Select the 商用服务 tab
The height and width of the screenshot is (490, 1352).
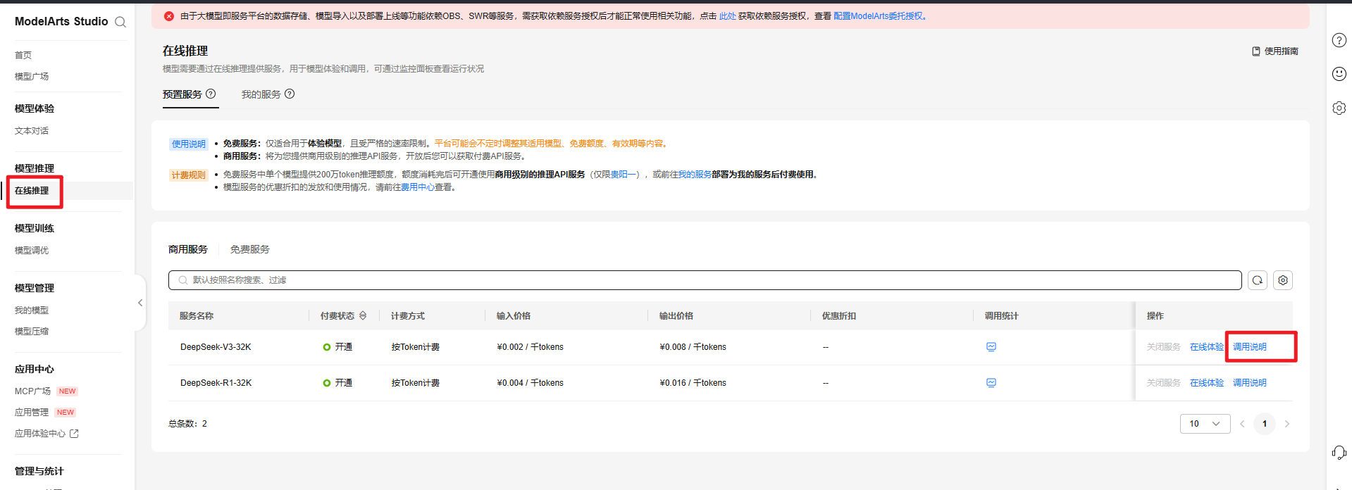click(x=188, y=249)
